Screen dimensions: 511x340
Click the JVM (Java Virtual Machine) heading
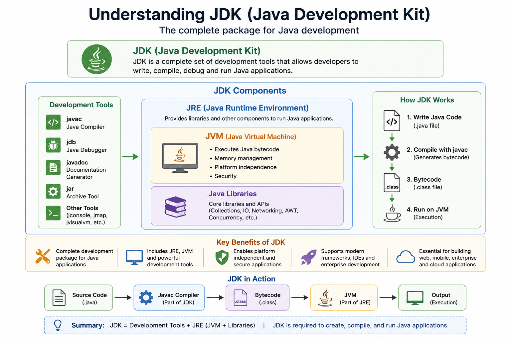pyautogui.click(x=251, y=136)
